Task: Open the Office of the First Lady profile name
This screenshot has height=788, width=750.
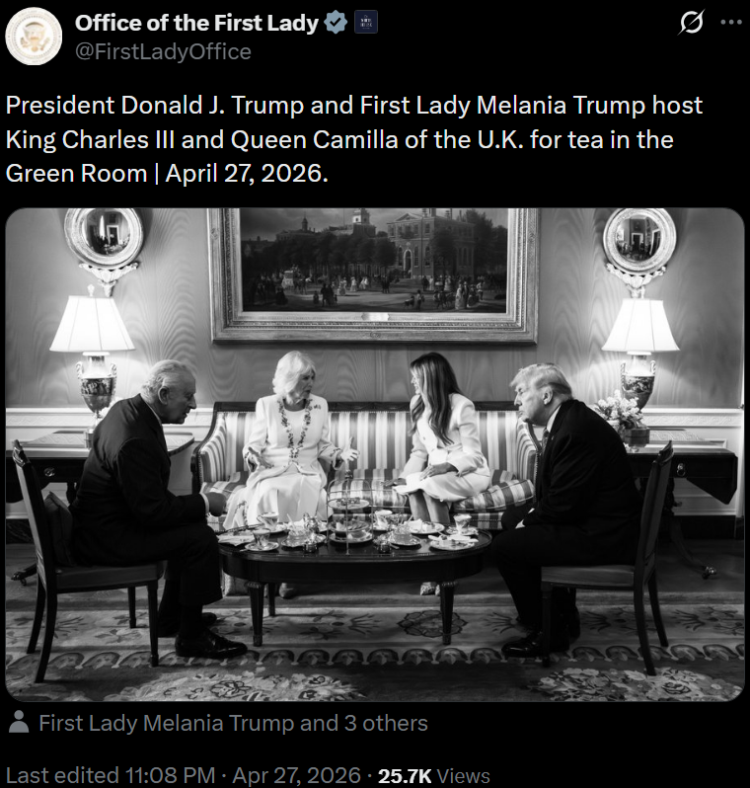Action: point(197,23)
